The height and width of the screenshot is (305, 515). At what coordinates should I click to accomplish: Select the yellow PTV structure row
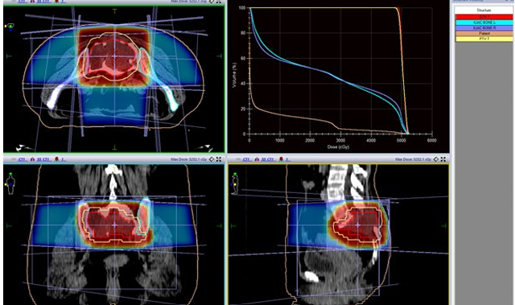pyautogui.click(x=484, y=39)
